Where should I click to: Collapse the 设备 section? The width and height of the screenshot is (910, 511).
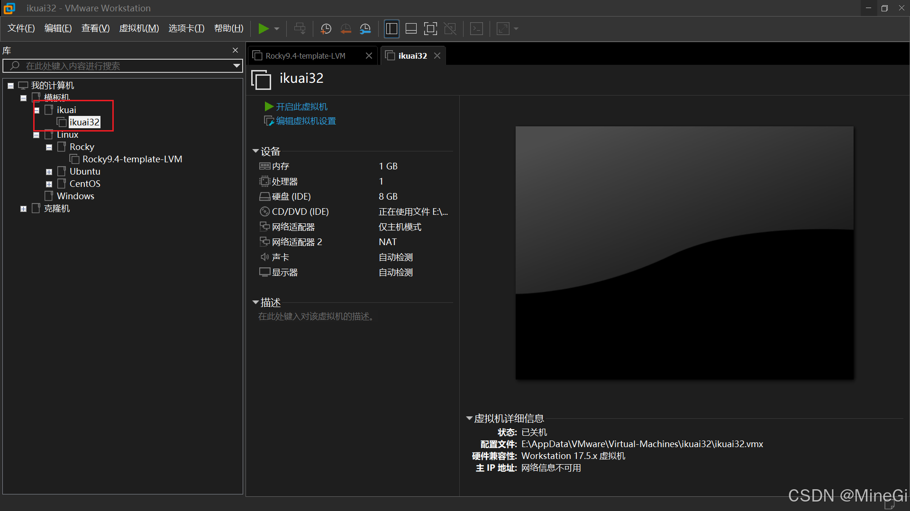pyautogui.click(x=255, y=151)
